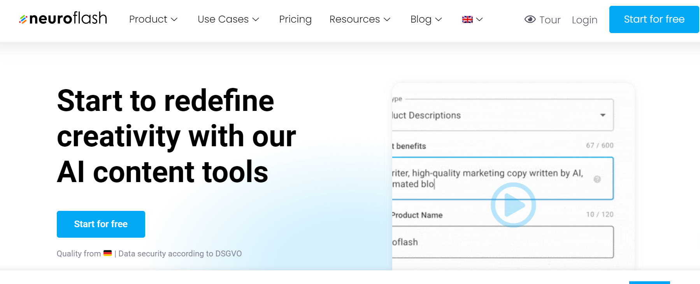The width and height of the screenshot is (700, 284).
Task: Open the Descriptions type combo box arrow
Action: tap(602, 115)
